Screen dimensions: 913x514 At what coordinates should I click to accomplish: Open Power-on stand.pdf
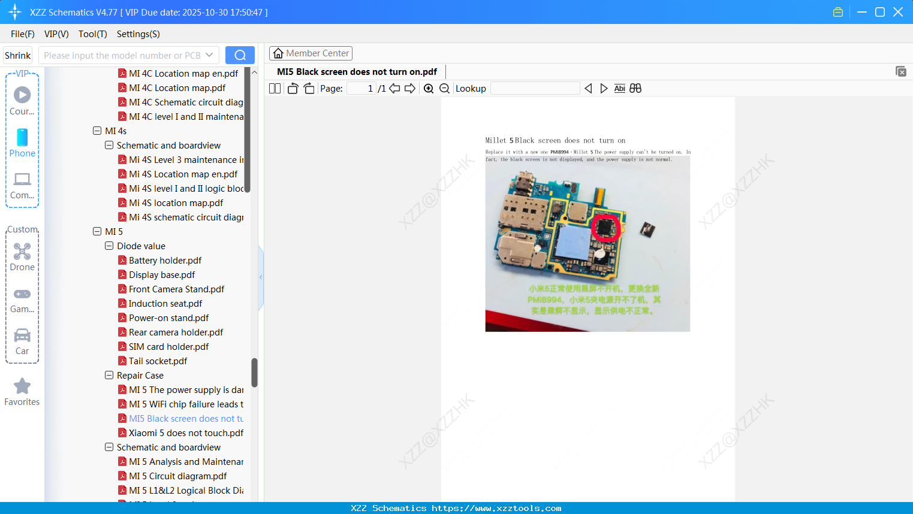tap(168, 318)
